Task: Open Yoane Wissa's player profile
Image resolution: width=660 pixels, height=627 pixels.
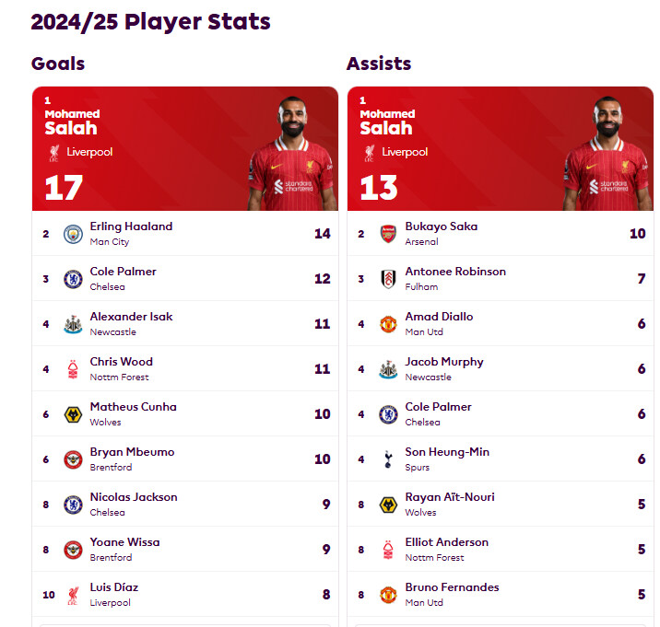Action: tap(124, 542)
